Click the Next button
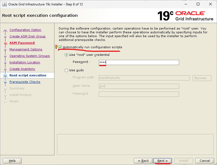The height and width of the screenshot is (165, 217). click(x=163, y=161)
